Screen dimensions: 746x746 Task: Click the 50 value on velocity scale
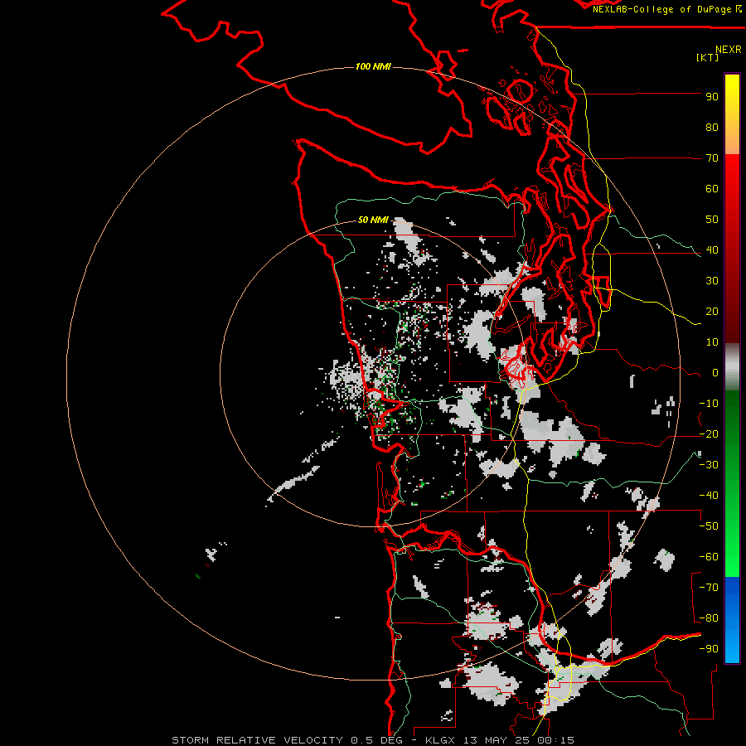pos(712,220)
